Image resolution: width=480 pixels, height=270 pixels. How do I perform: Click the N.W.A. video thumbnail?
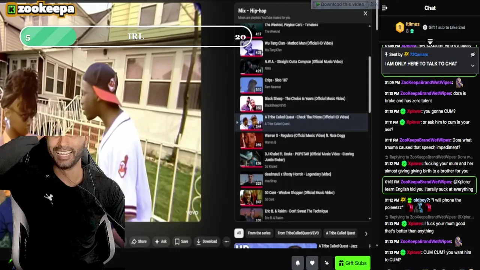(x=251, y=66)
